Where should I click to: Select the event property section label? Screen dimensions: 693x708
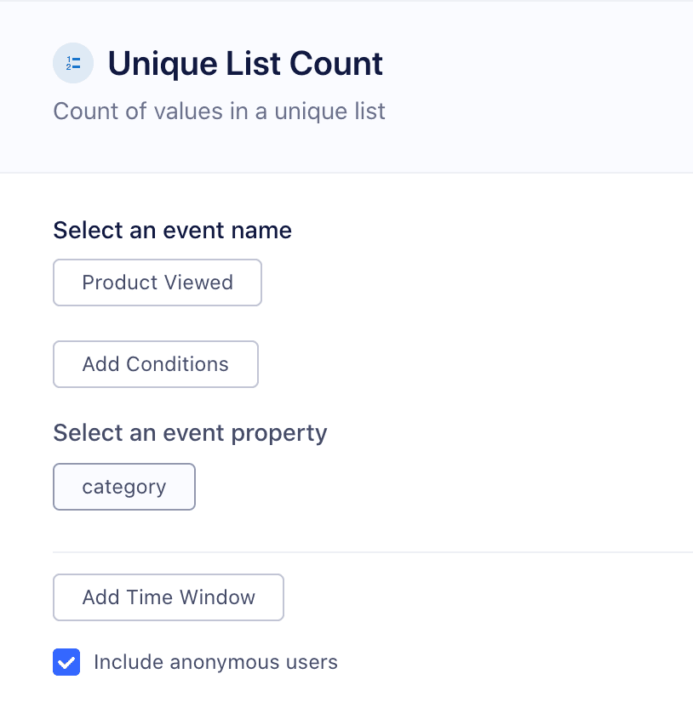click(x=190, y=433)
